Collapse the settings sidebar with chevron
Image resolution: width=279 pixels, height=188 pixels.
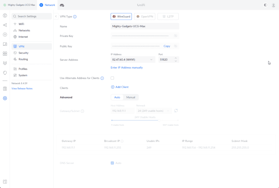(56, 16)
